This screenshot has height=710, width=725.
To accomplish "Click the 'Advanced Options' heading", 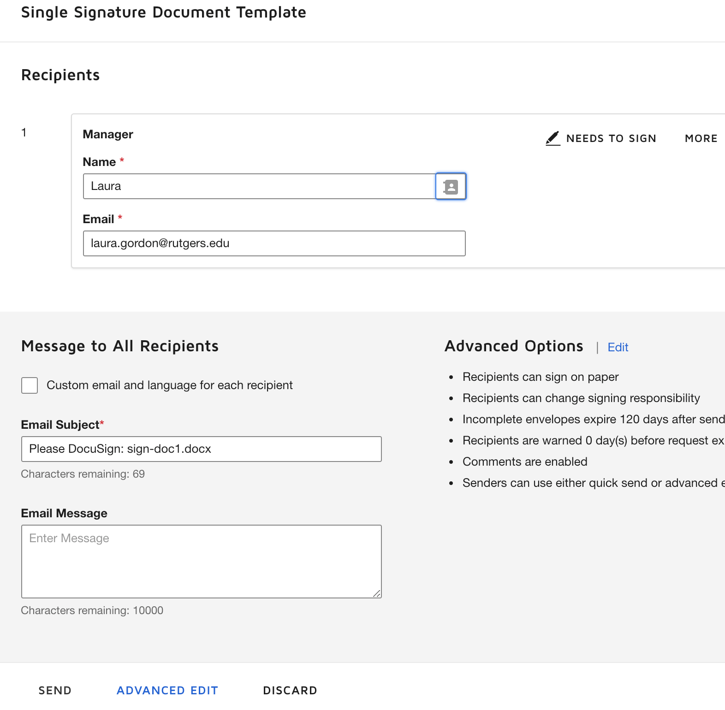I will [514, 346].
